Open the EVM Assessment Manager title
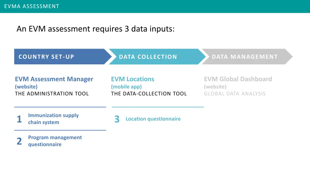 pyautogui.click(x=54, y=79)
